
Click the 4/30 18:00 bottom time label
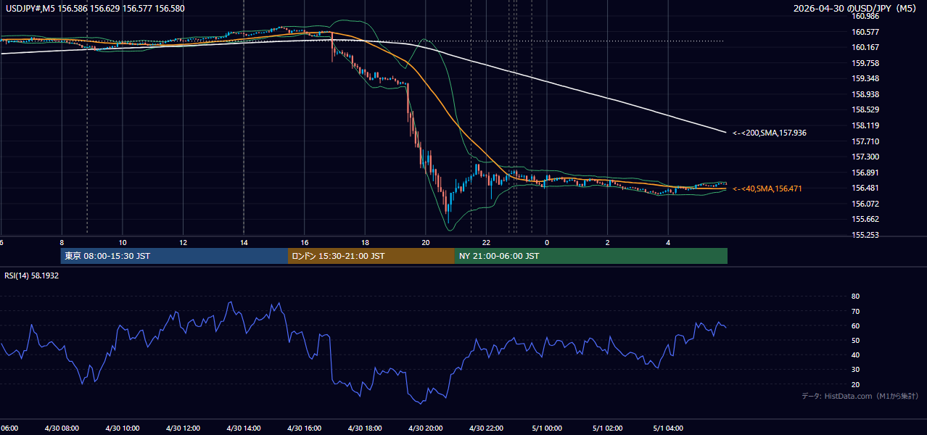point(365,428)
